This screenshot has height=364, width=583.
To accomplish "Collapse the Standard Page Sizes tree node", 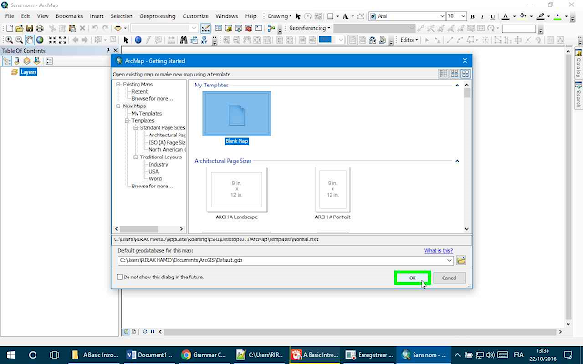I will [136, 127].
